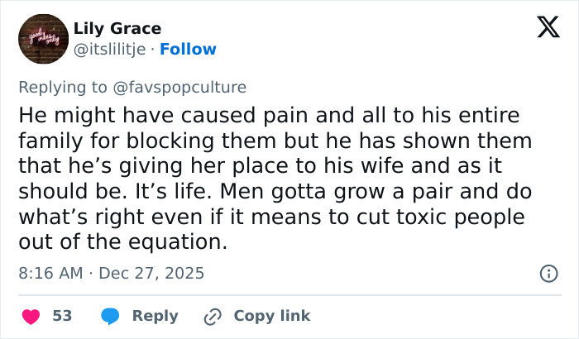Click the Dec 27, 2025 date

coord(151,273)
